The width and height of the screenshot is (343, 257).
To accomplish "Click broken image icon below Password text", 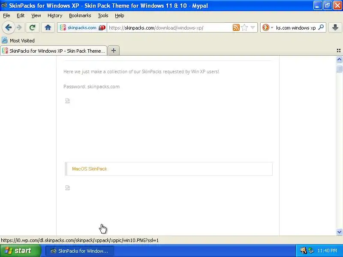I will coord(67,101).
